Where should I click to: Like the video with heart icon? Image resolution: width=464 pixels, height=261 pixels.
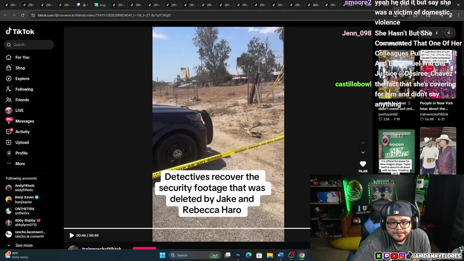pyautogui.click(x=363, y=164)
